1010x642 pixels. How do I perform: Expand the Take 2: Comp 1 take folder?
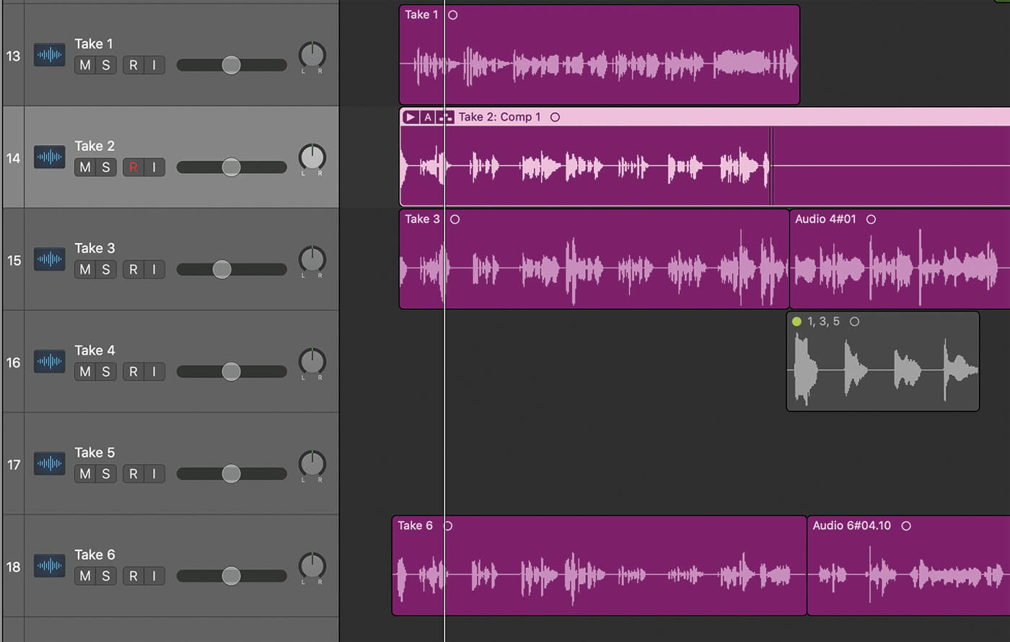[x=410, y=117]
